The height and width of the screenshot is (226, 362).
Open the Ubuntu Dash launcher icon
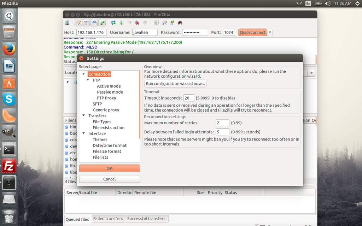point(9,16)
